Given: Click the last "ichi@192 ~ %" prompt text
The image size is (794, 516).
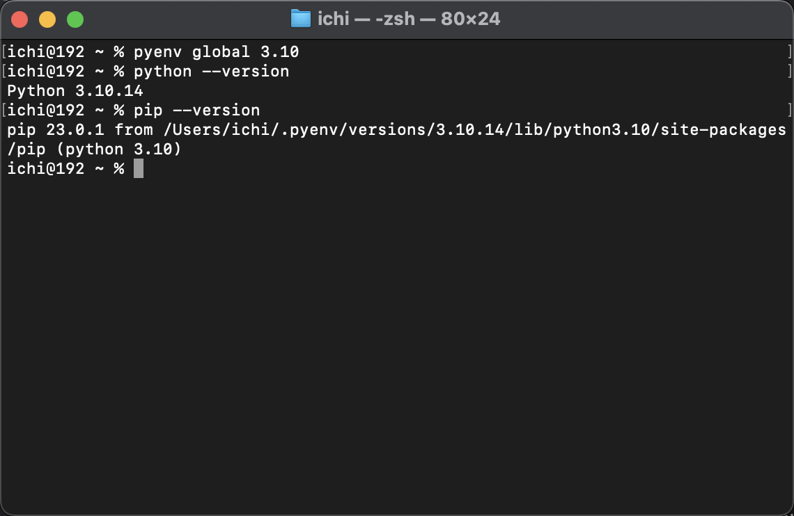Looking at the screenshot, I should pos(66,168).
